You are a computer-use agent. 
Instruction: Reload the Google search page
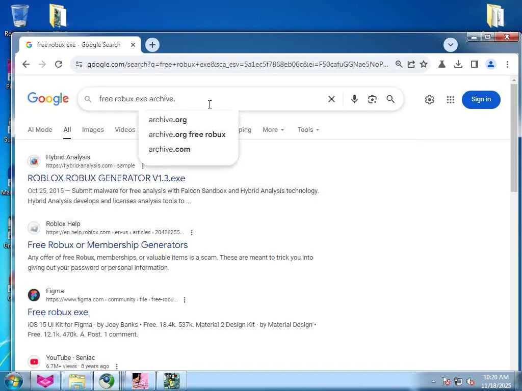(59, 64)
